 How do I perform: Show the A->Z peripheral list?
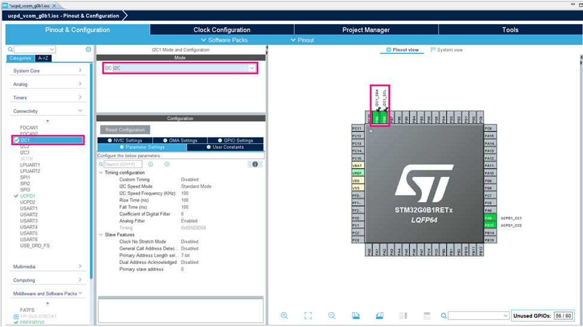coord(43,58)
